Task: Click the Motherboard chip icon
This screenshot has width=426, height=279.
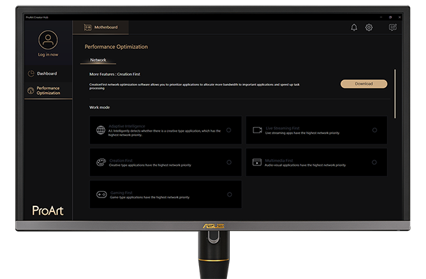Action: 87,27
